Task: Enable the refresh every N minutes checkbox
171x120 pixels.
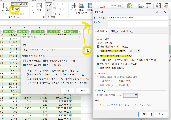Action: pos(98,51)
